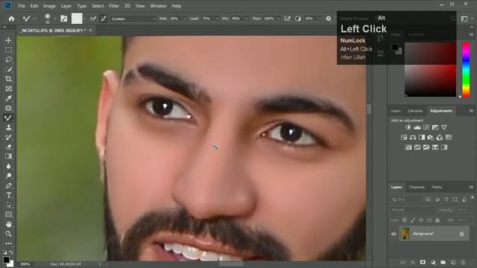Viewport: 477px width, 268px height.
Task: Toggle Load brush after each stroke
Action: click(x=93, y=19)
